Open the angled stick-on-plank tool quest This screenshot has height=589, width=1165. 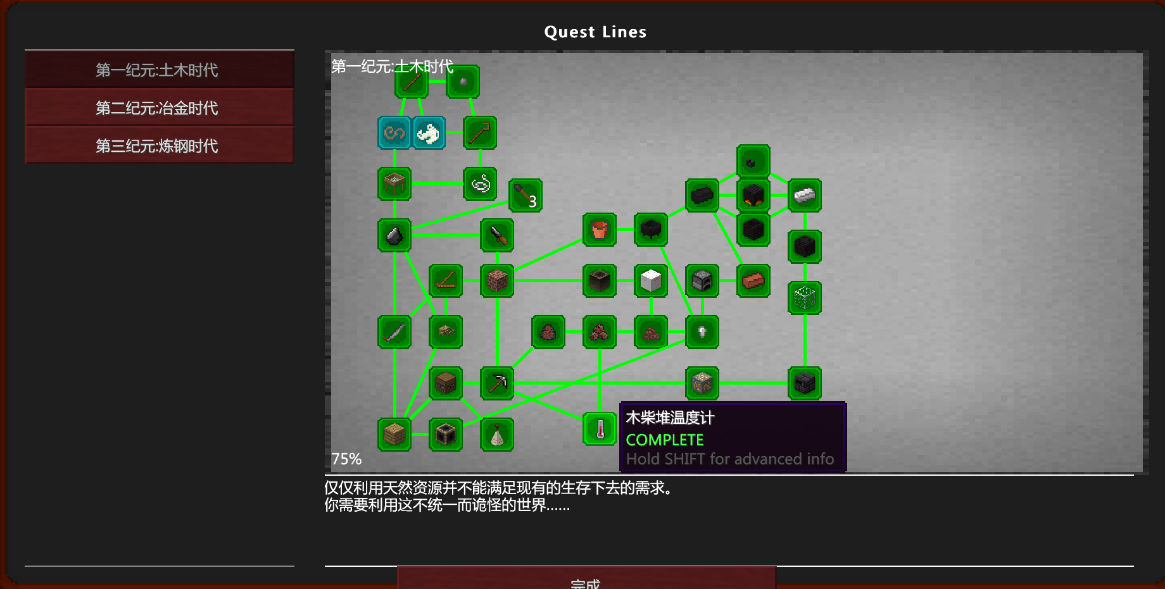(446, 281)
